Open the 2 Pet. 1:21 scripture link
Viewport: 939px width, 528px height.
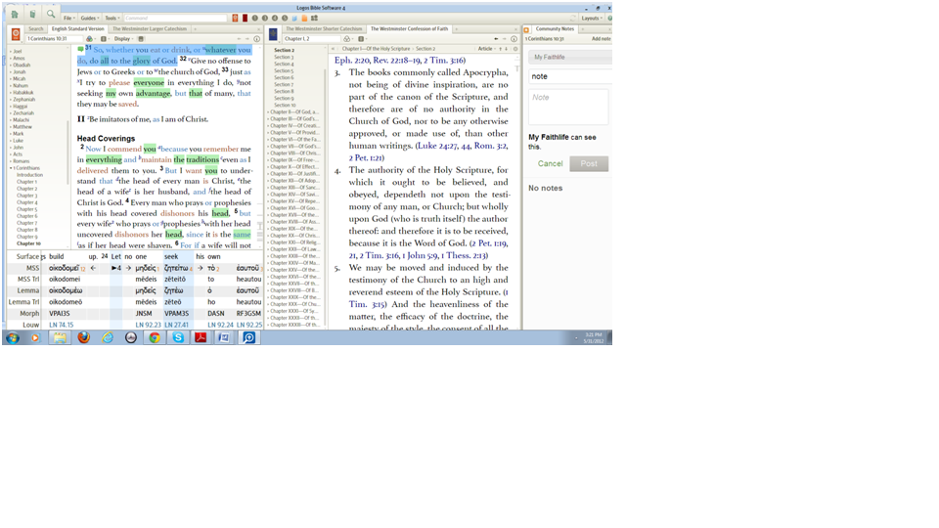click(x=367, y=158)
